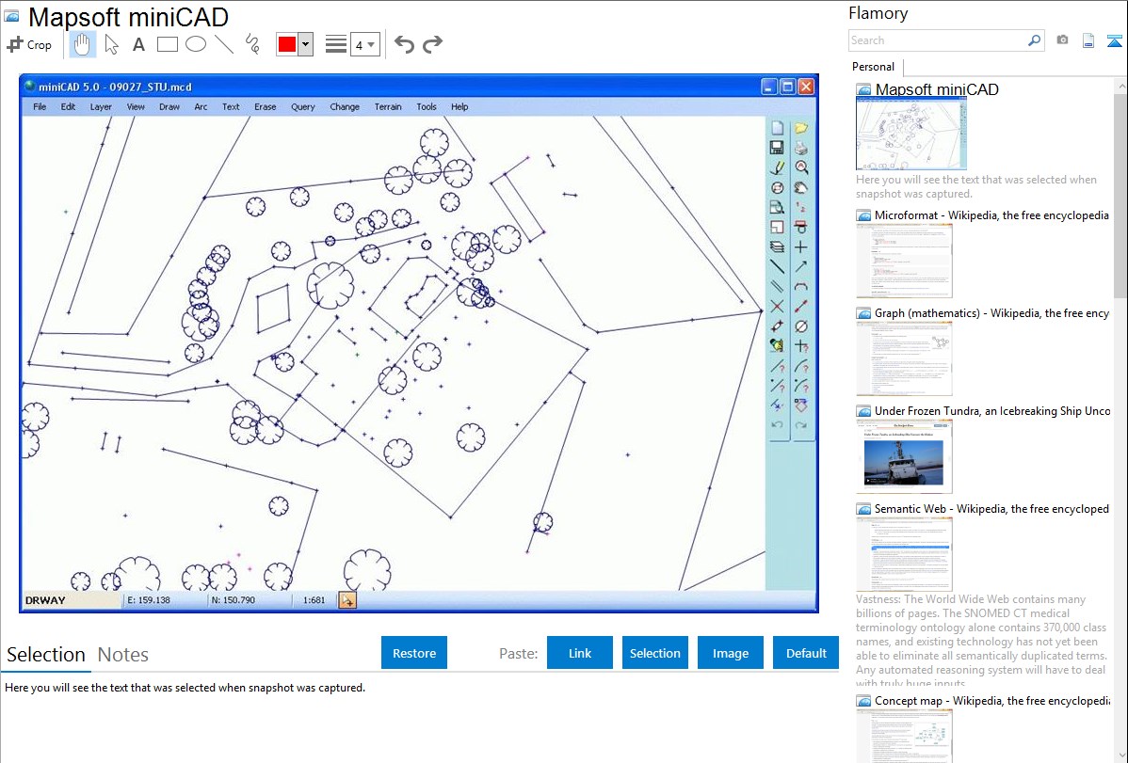Click the Paste Link button

[x=580, y=653]
